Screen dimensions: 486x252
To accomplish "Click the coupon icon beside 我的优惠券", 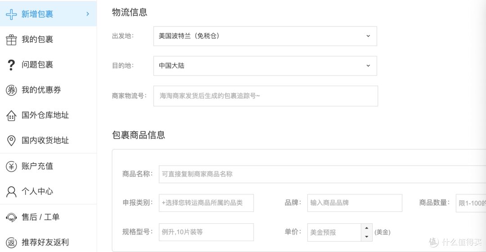I will pyautogui.click(x=11, y=90).
